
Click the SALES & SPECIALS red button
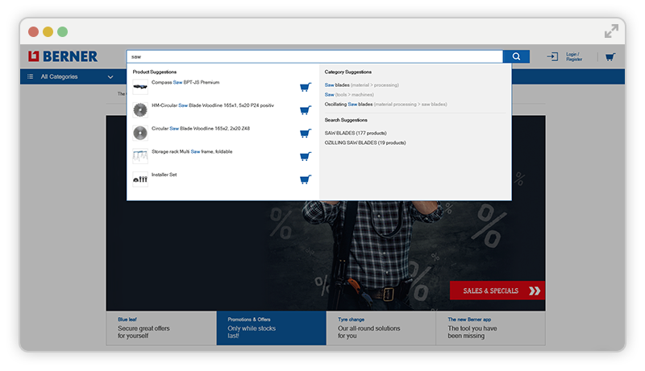pyautogui.click(x=497, y=291)
